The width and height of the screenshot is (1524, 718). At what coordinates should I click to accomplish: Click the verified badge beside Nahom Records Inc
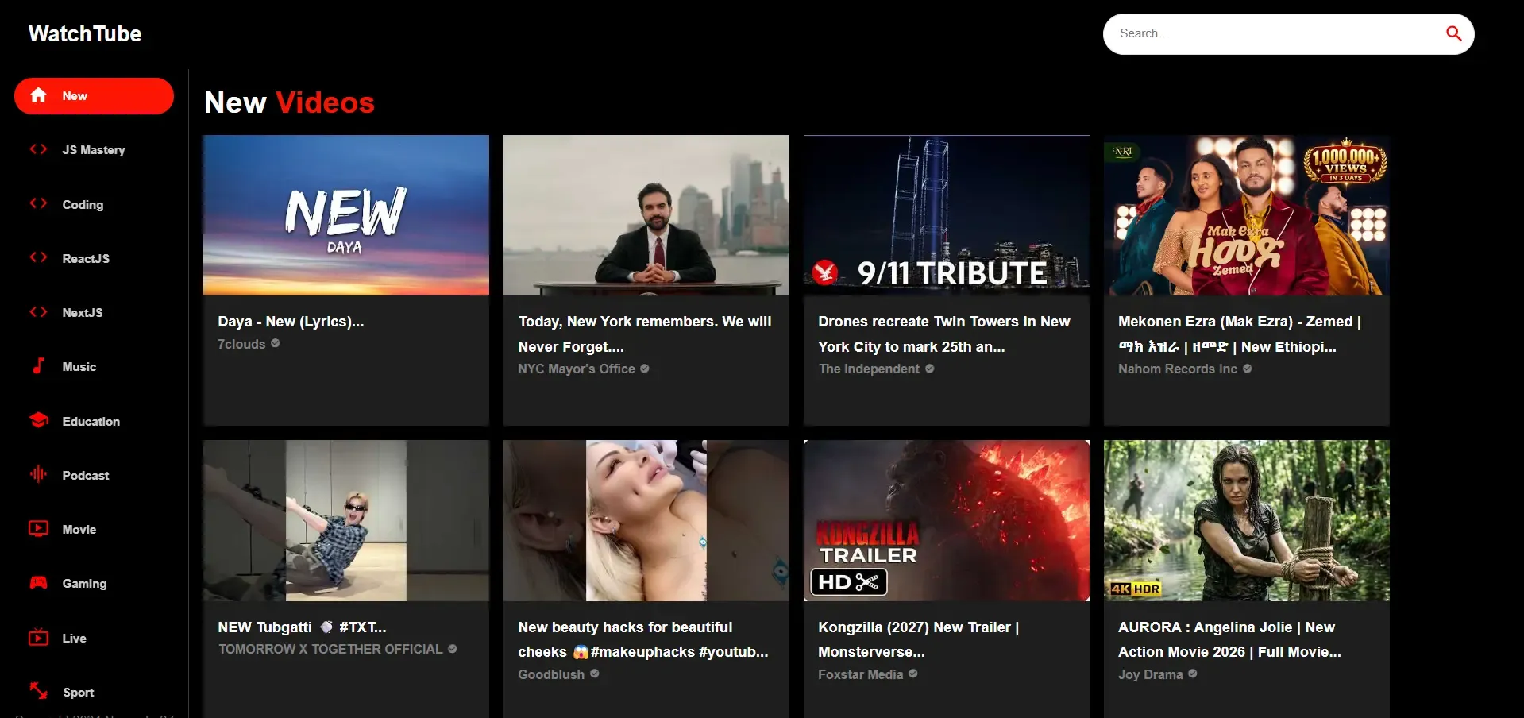click(1248, 368)
